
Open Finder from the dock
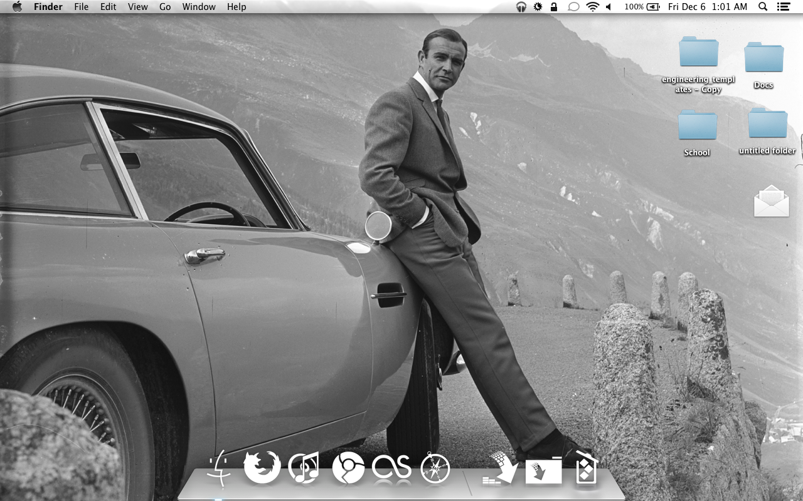click(x=219, y=468)
